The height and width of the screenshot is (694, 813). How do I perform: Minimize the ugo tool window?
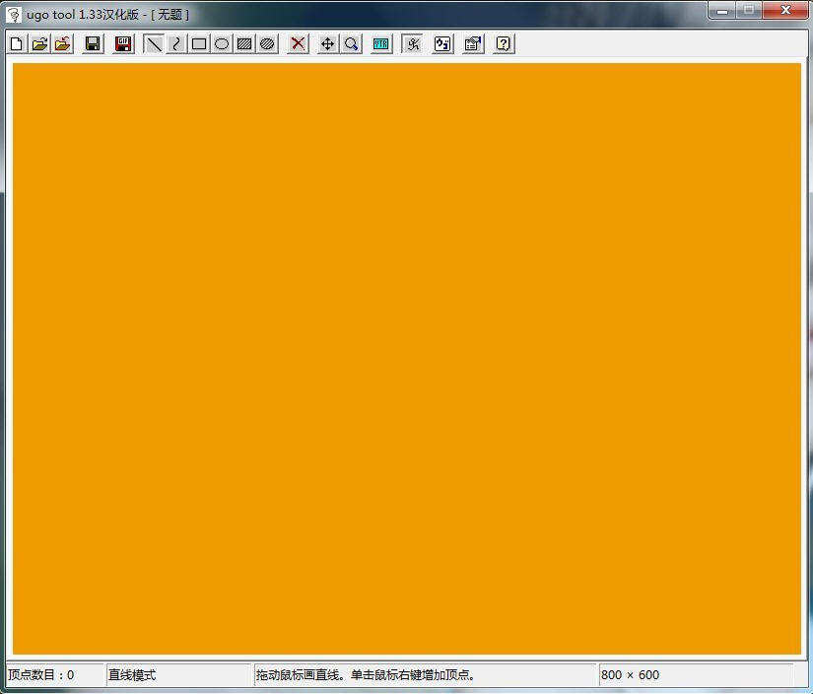(722, 10)
